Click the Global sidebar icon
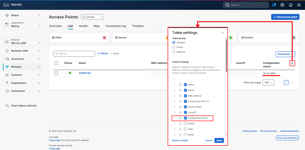Viewport: 305px width, 150px height. pos(7,15)
